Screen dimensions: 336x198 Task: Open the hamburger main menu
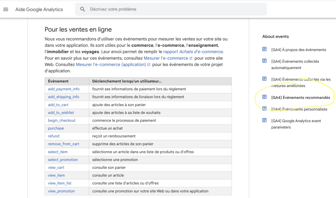(6, 9)
